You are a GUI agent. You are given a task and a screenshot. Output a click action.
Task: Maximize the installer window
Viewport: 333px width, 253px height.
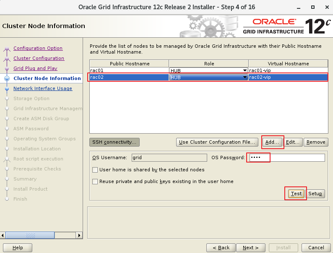(312, 7)
